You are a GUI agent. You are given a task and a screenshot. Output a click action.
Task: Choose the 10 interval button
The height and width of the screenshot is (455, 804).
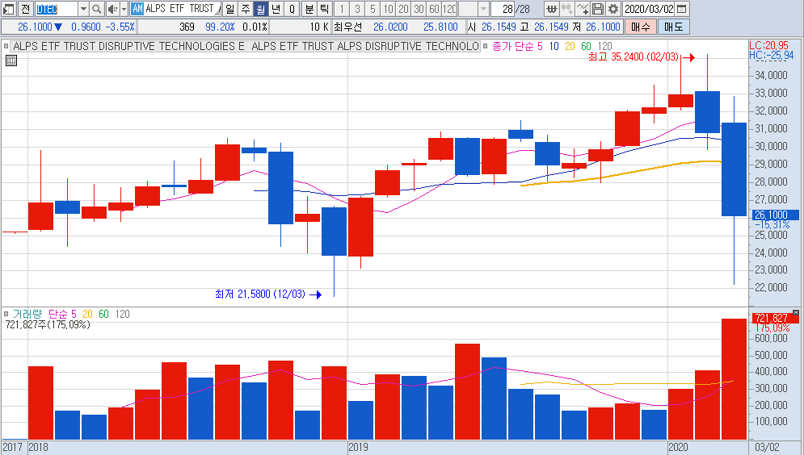388,9
